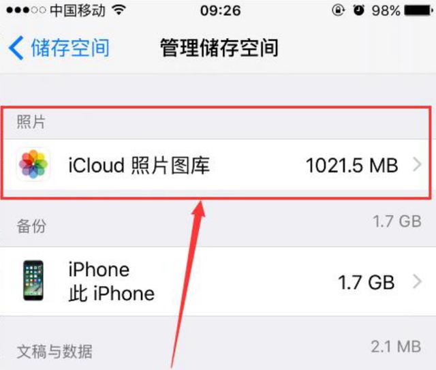Tap the 09:26 clock in status bar

coord(220,11)
